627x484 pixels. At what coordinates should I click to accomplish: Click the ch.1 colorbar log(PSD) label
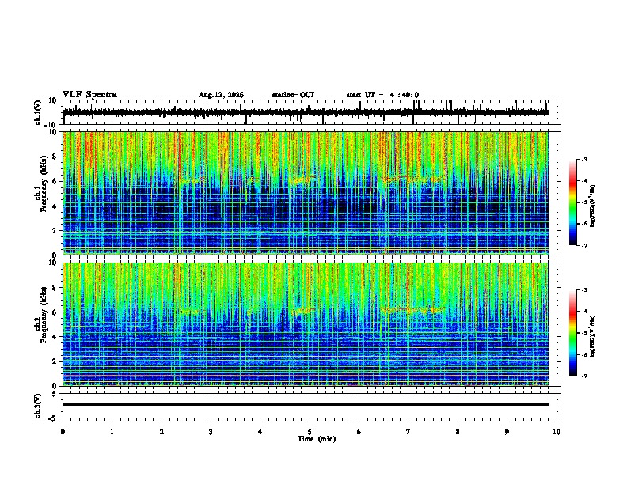coord(593,206)
